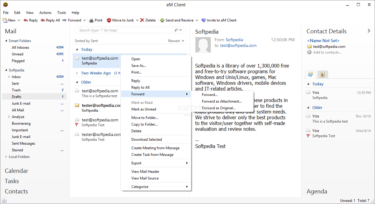Image resolution: width=375 pixels, height=204 pixels.
Task: Click the envelope icon beside test@softpedia.com contact
Action: click(309, 47)
